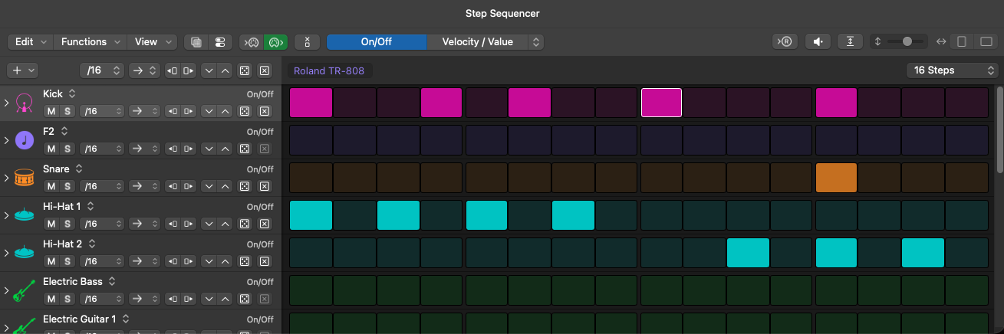Open the Edit menu
1004x334 pixels.
tap(29, 42)
